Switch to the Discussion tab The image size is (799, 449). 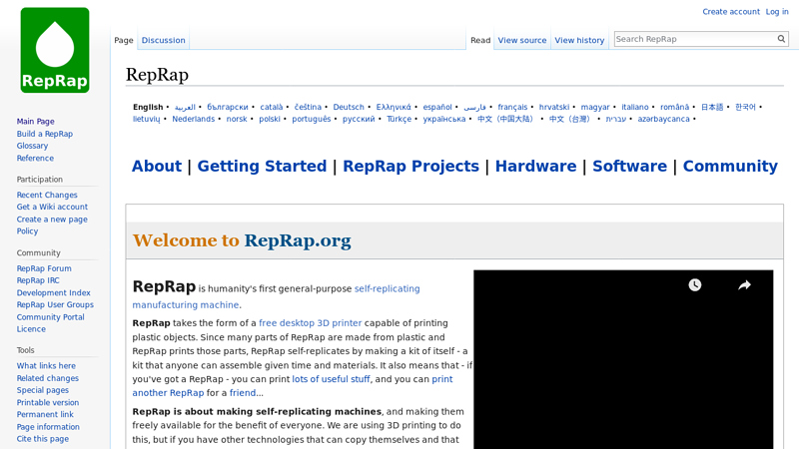(163, 40)
